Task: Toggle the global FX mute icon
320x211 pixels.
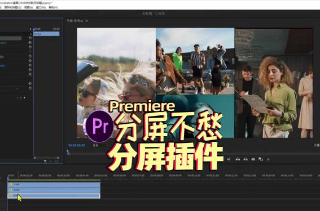Action: pyautogui.click(x=268, y=159)
